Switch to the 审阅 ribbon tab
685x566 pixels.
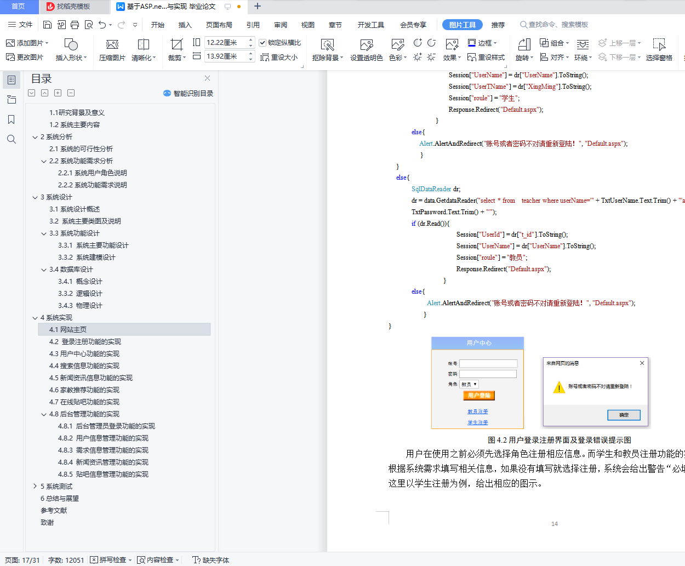(281, 25)
